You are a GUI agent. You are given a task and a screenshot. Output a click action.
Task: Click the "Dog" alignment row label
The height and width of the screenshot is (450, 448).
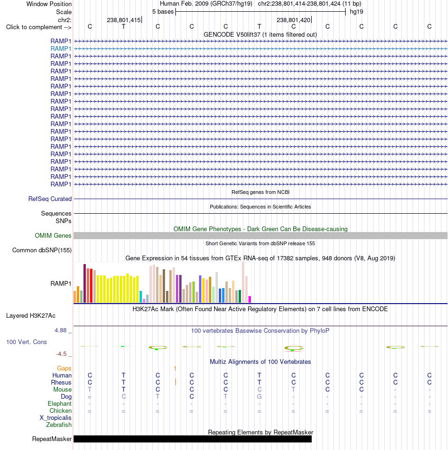[66, 397]
